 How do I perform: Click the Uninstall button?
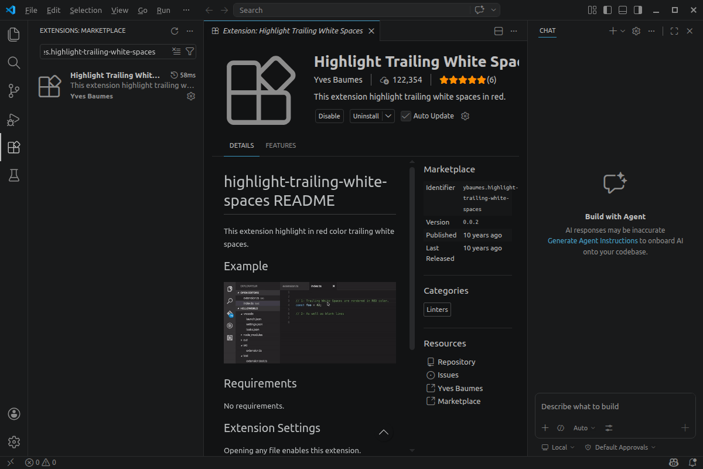[x=366, y=116]
